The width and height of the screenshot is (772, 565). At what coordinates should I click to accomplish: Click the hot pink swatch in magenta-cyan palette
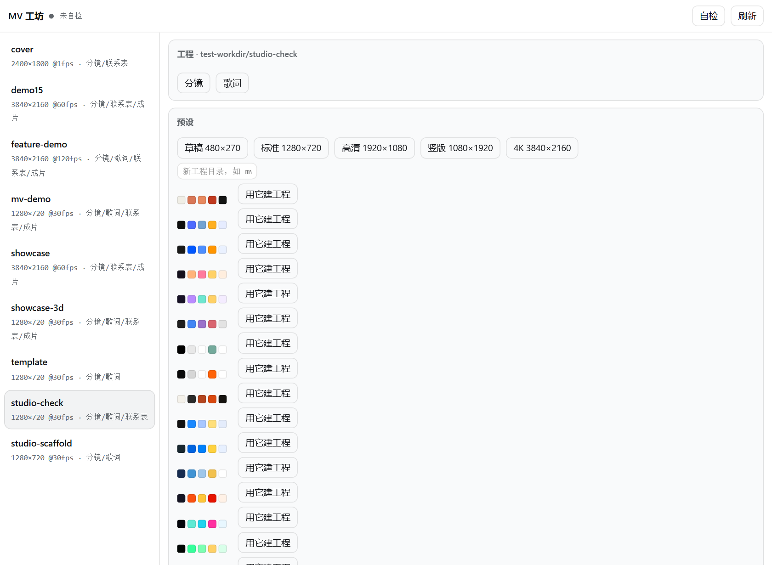(x=212, y=524)
